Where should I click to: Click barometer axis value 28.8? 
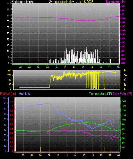pyautogui.click(x=123, y=63)
